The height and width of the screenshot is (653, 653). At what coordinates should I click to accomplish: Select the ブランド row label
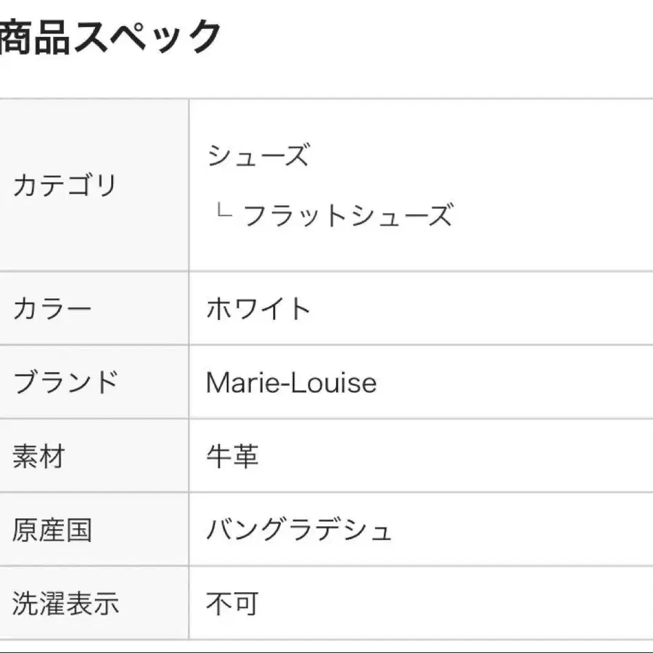click(x=65, y=382)
